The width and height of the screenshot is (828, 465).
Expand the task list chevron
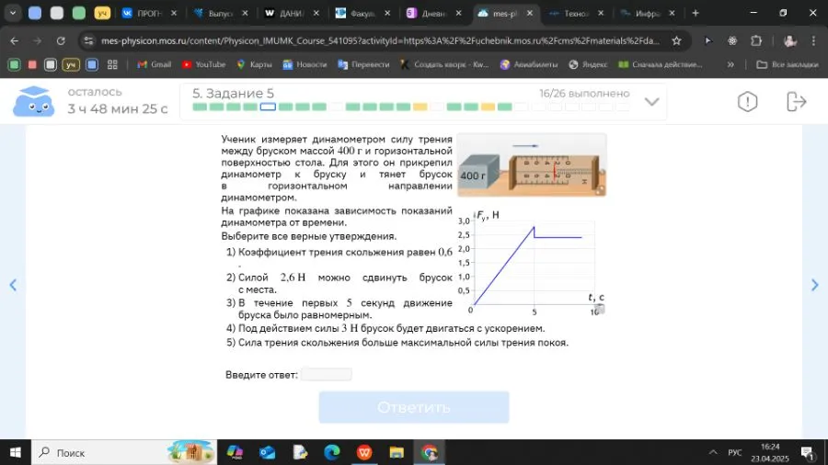point(652,102)
